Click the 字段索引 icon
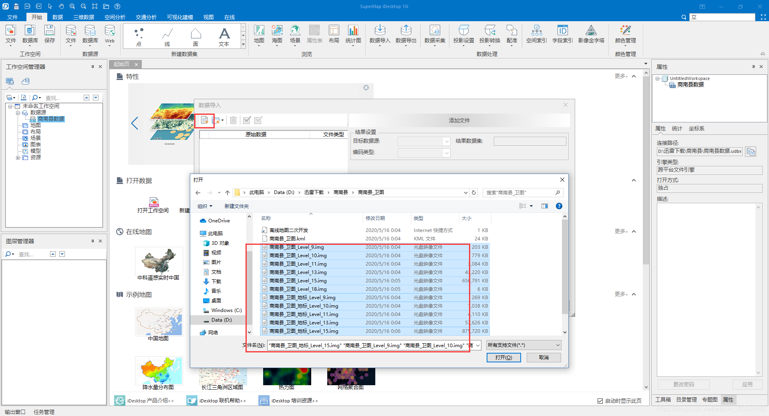 coord(562,34)
